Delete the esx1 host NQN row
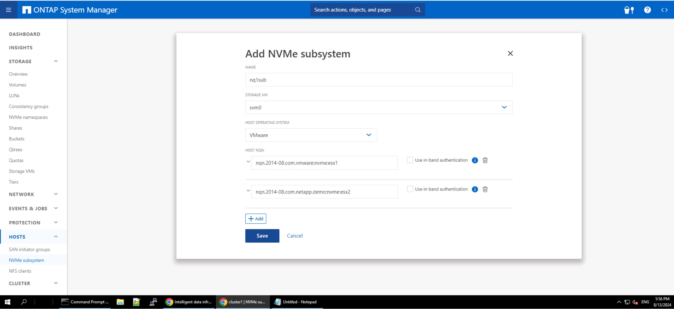 point(485,160)
